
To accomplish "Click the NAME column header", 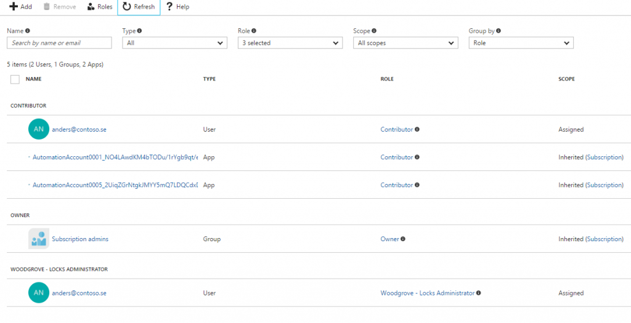I will (33, 79).
